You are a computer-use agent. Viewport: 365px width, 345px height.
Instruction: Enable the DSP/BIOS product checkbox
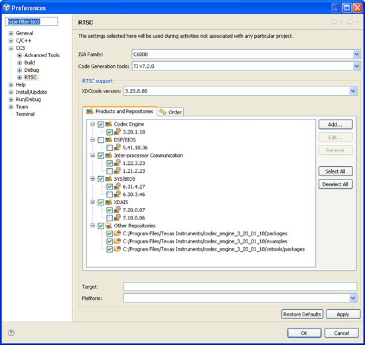pos(101,140)
